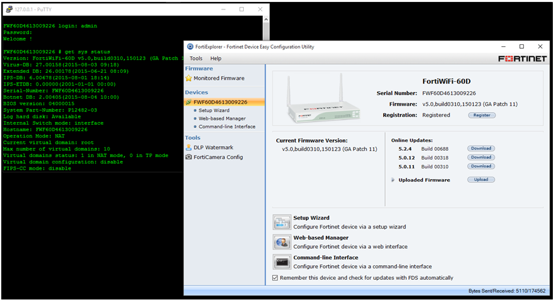This screenshot has height=302, width=556.
Task: Click the Hostname line in PuTTY terminal
Action: [46, 129]
